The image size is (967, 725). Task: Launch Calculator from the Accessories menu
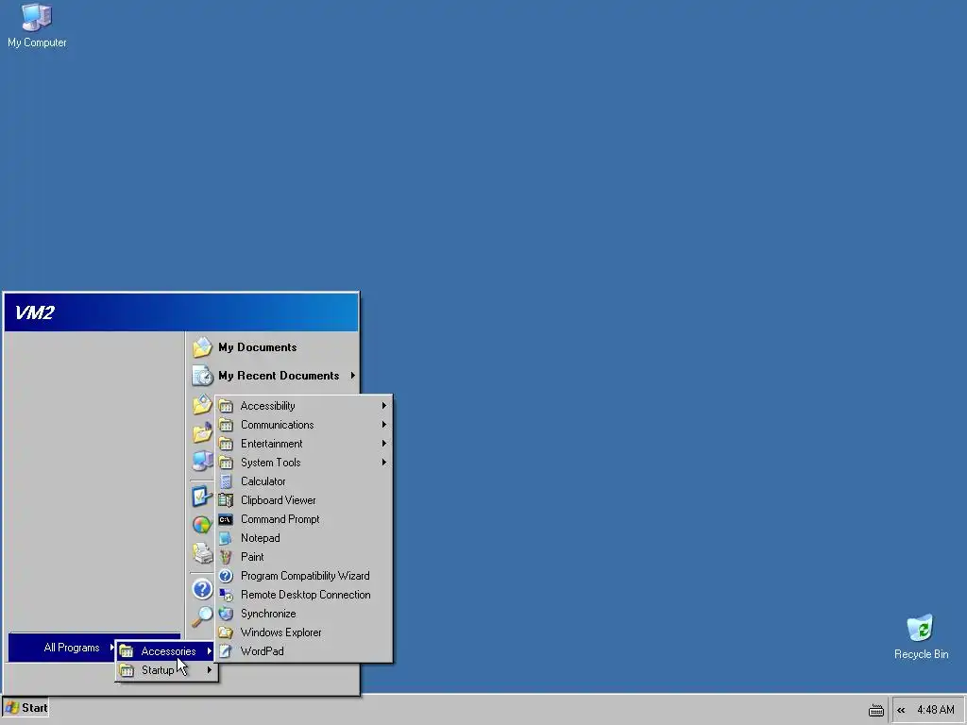303,481
